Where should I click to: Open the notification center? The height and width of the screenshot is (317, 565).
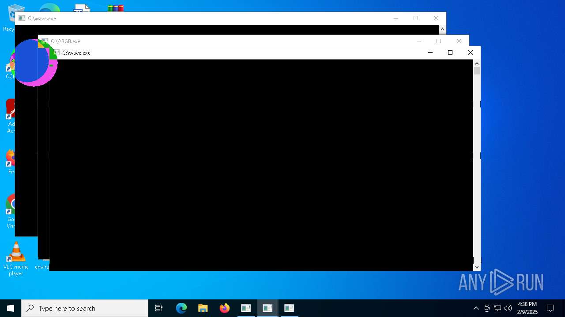(550, 308)
